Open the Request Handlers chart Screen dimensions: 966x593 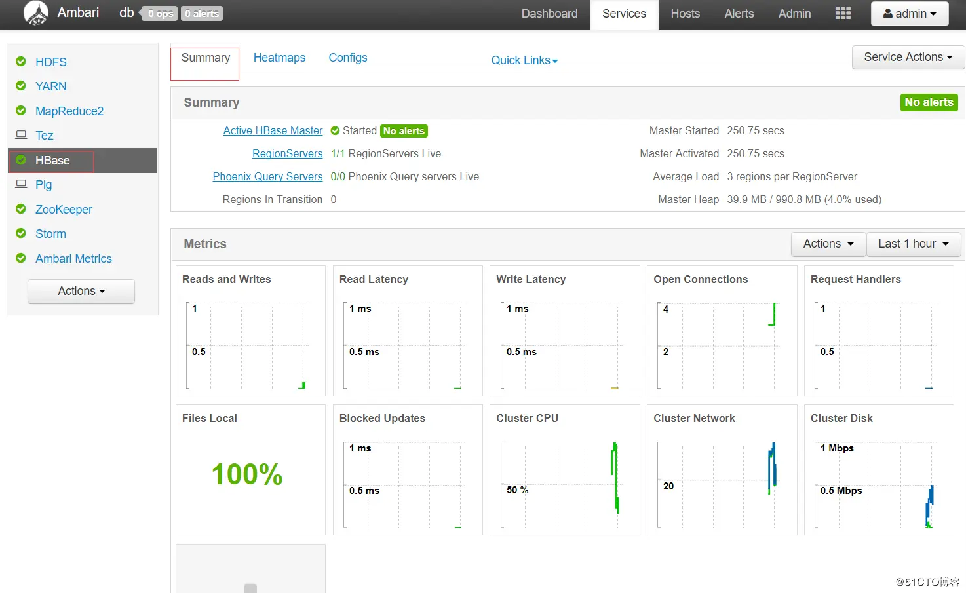879,331
